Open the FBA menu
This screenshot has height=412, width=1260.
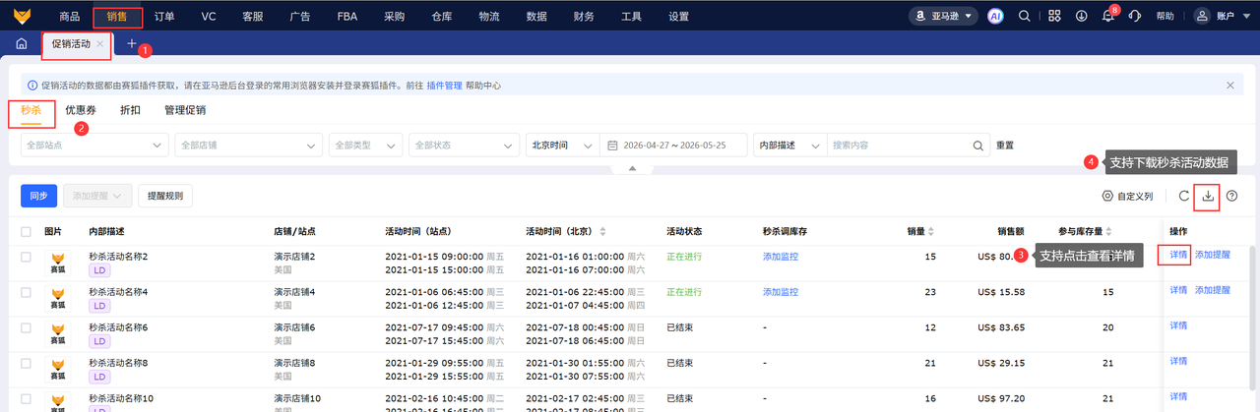[347, 16]
